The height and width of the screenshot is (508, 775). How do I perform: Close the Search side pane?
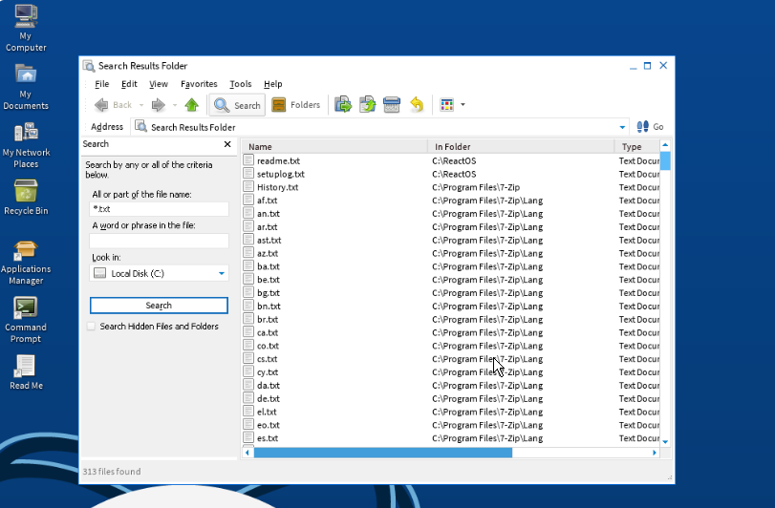227,144
